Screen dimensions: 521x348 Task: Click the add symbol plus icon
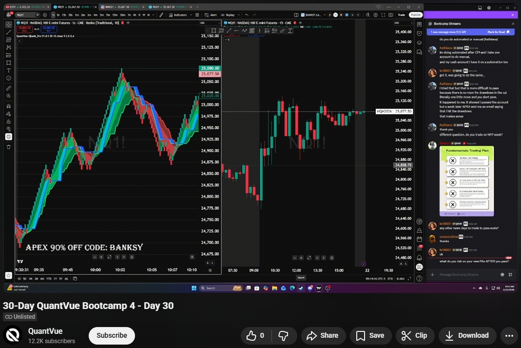tap(45, 15)
